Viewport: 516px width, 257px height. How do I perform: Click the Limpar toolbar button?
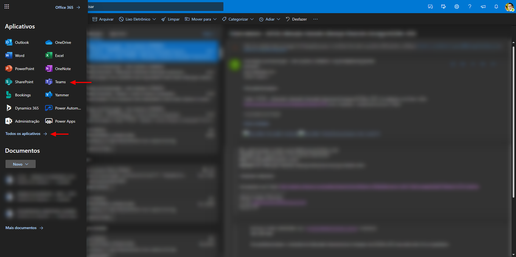coord(170,19)
